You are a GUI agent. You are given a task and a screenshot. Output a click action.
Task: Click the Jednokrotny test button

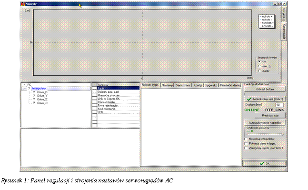265,99
